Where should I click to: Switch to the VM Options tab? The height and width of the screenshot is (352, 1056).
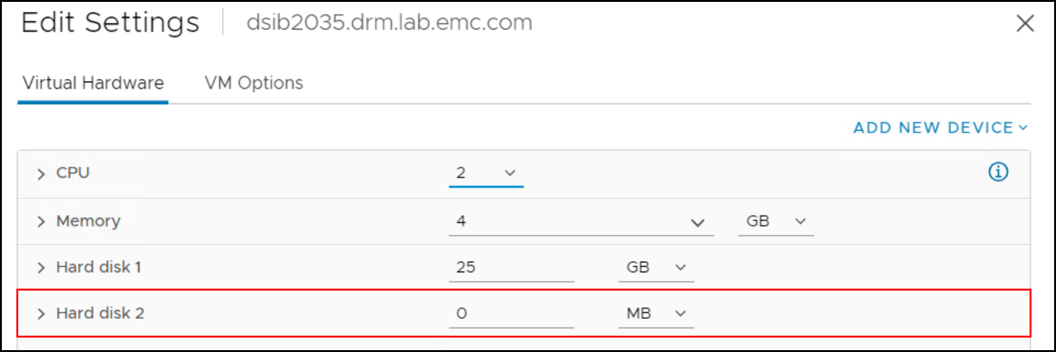click(x=254, y=83)
